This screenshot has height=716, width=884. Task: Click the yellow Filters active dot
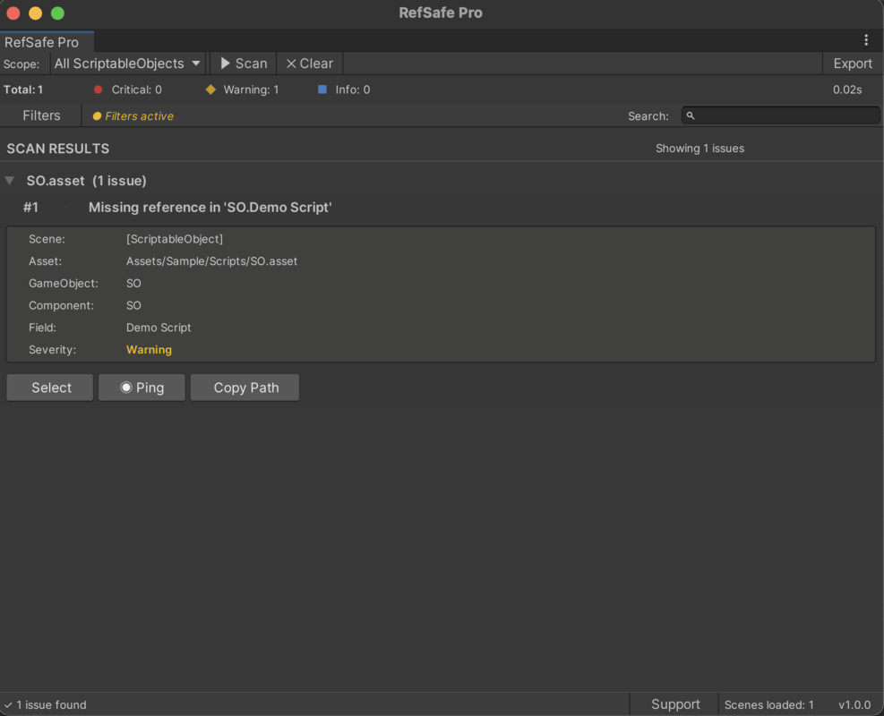(97, 116)
